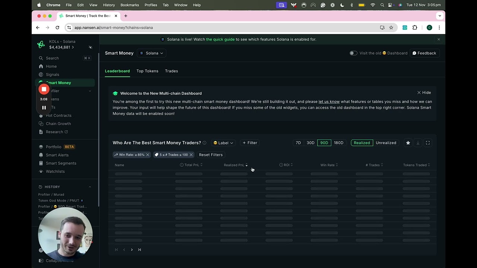Screen dimensions: 477x268
Task: Click let us know link
Action: [x=329, y=102]
